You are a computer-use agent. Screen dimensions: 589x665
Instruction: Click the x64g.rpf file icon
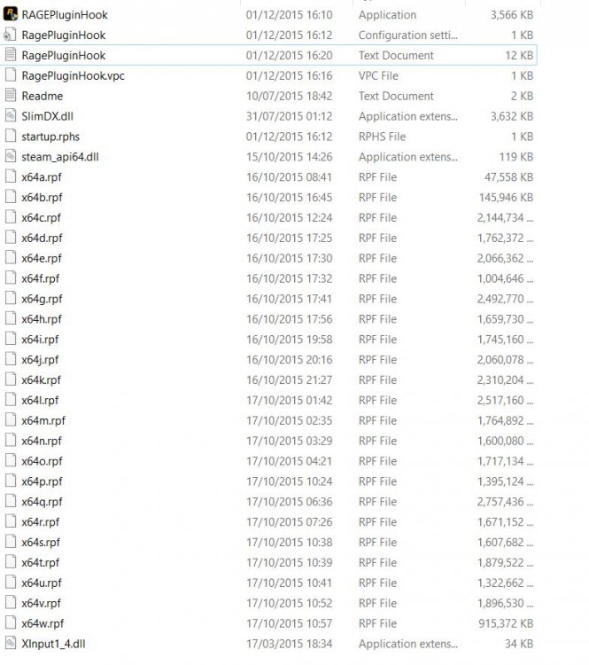[10, 299]
